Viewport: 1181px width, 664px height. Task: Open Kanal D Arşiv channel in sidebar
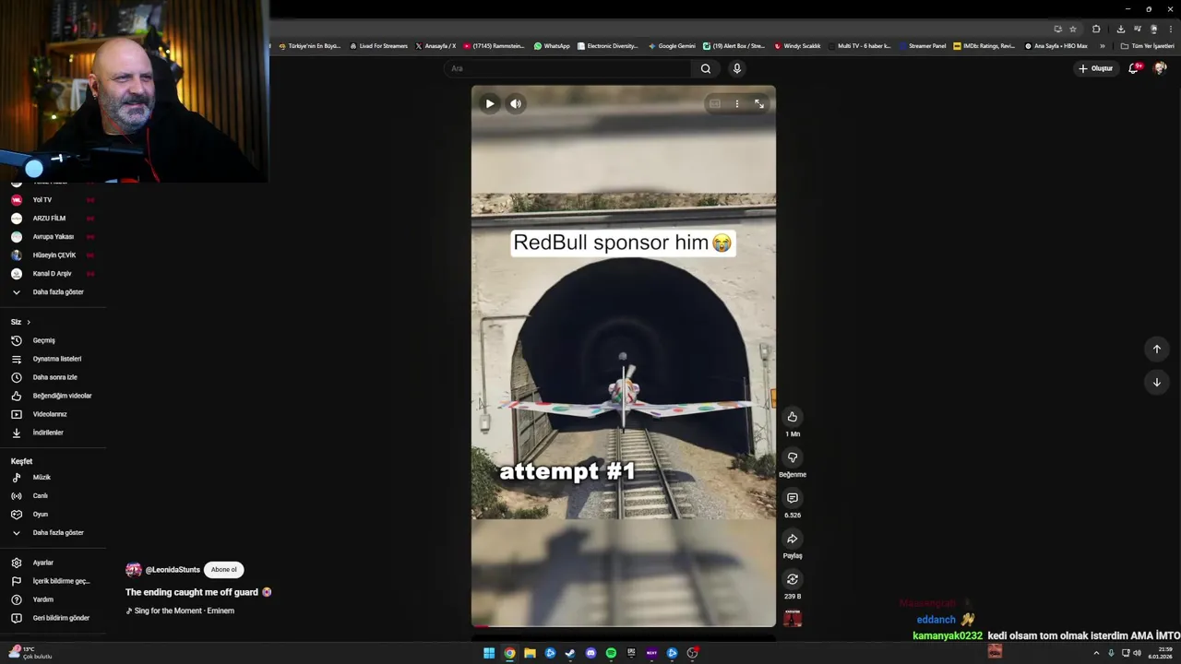point(54,274)
